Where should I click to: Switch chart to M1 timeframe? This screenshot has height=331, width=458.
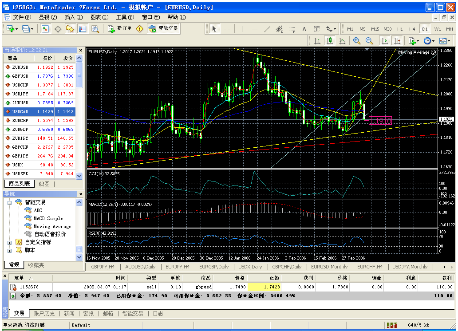tap(350, 29)
